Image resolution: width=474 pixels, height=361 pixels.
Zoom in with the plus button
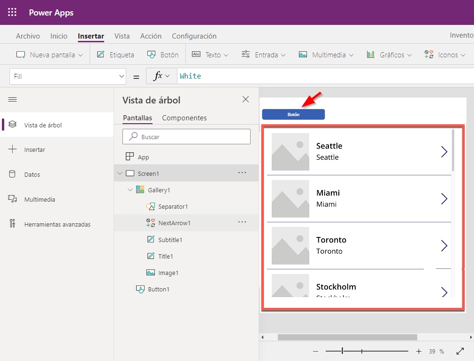coord(419,351)
